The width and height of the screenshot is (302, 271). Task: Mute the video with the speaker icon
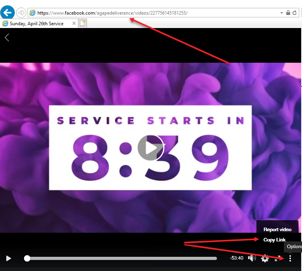tap(252, 258)
